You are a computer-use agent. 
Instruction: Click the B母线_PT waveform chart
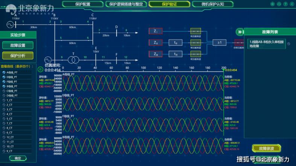click(143, 146)
